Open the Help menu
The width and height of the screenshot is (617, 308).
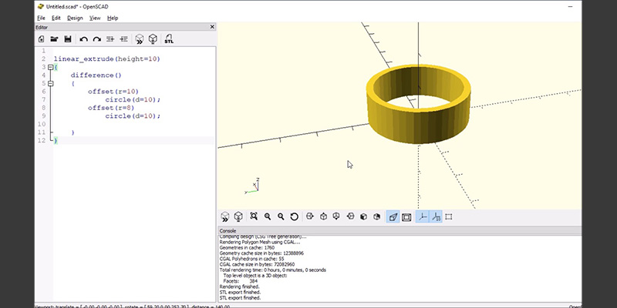coord(113,18)
